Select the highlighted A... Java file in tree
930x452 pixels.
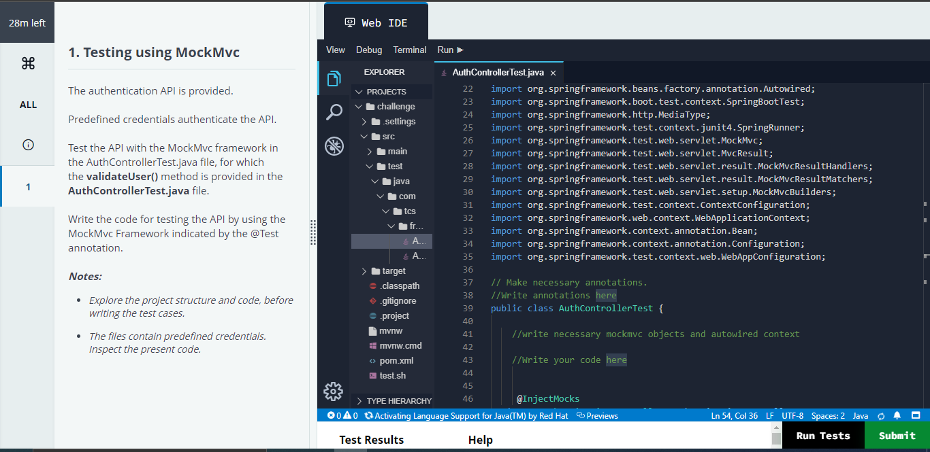[x=392, y=241]
